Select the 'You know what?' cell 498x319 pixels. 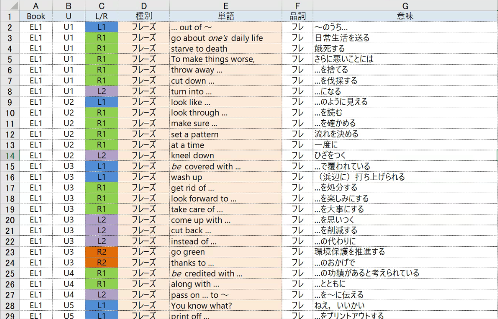click(226, 306)
